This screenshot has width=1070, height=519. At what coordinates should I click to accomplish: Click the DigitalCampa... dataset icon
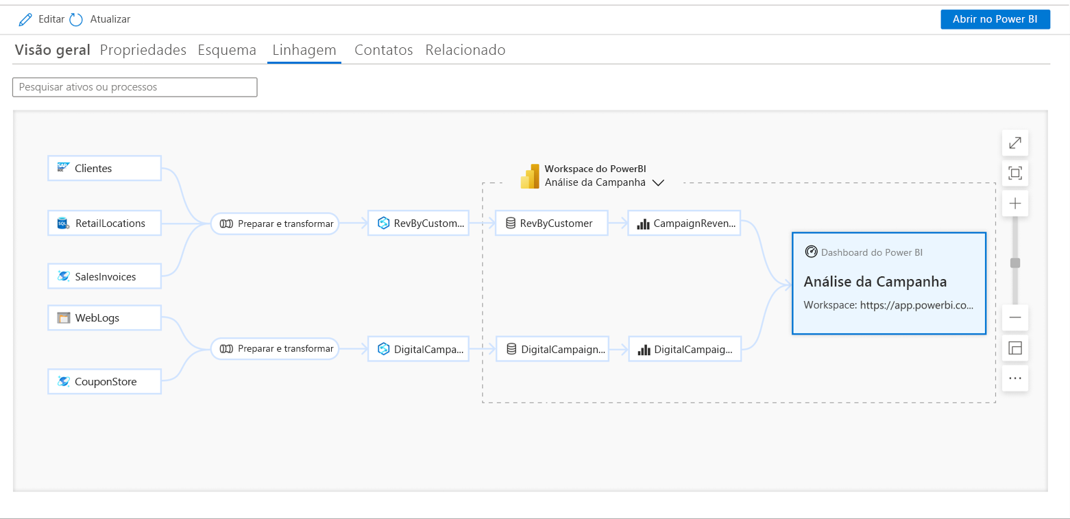click(x=384, y=349)
